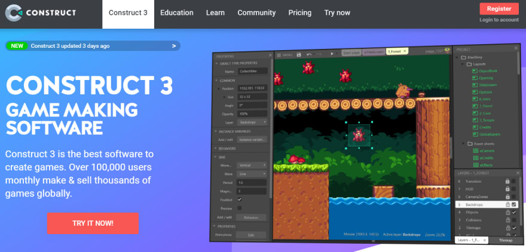Click the KiwiStory project folder icon

[x=464, y=57]
